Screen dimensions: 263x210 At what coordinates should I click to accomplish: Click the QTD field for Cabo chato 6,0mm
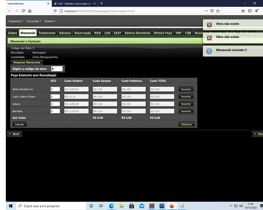pyautogui.click(x=55, y=97)
